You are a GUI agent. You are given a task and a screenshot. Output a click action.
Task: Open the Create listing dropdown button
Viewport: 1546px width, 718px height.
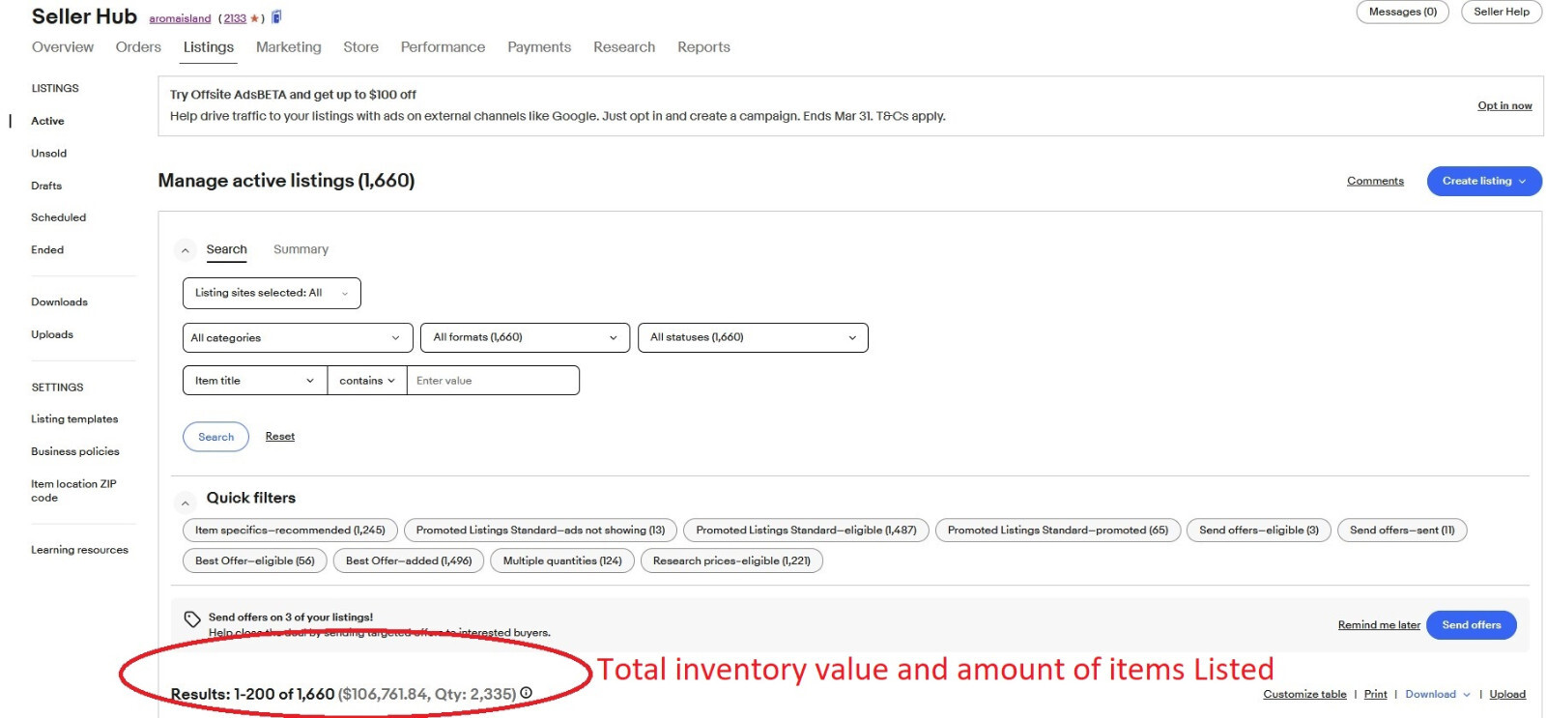(x=1484, y=181)
